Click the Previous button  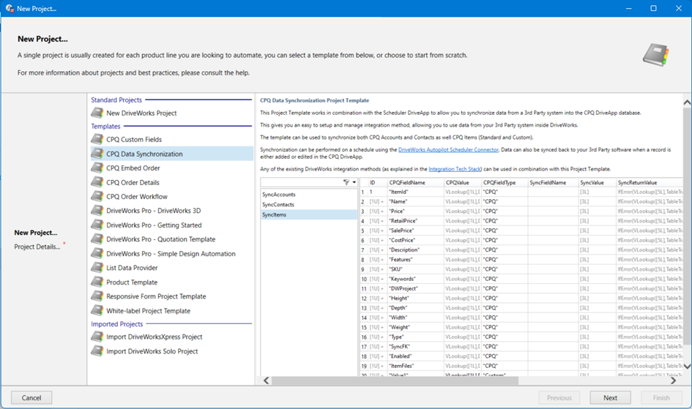559,397
